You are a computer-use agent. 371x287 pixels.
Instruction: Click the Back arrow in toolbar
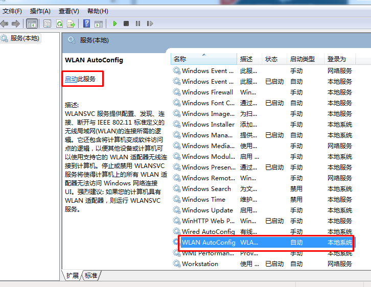point(5,23)
